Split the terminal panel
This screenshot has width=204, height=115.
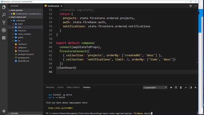point(176,88)
